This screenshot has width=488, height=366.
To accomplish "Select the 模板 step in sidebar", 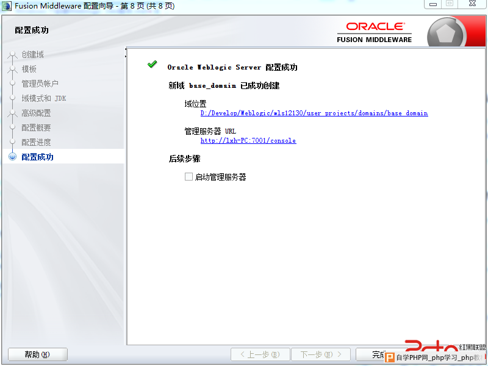I will (x=29, y=69).
